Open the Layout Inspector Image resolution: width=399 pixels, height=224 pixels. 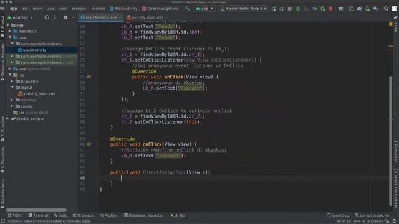pos(372,215)
